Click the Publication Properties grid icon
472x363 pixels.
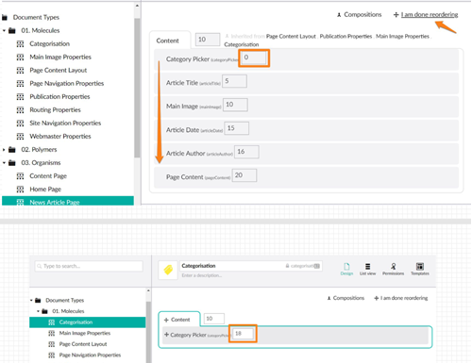[x=20, y=96]
